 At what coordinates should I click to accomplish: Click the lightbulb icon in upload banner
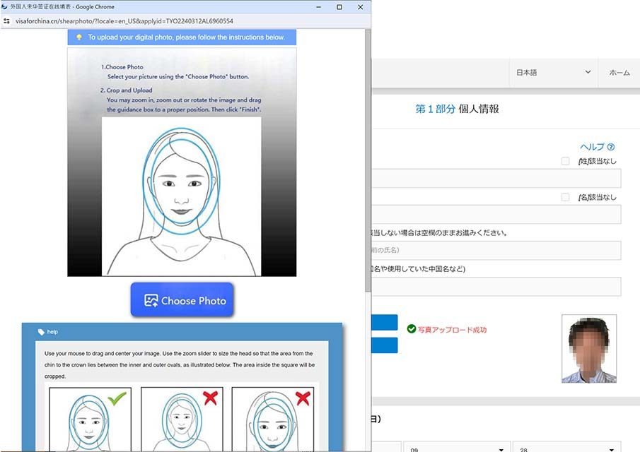pyautogui.click(x=79, y=37)
